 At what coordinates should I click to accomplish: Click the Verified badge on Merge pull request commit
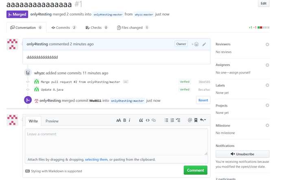point(184,82)
